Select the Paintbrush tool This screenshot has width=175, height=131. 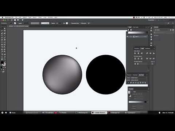click(5, 38)
